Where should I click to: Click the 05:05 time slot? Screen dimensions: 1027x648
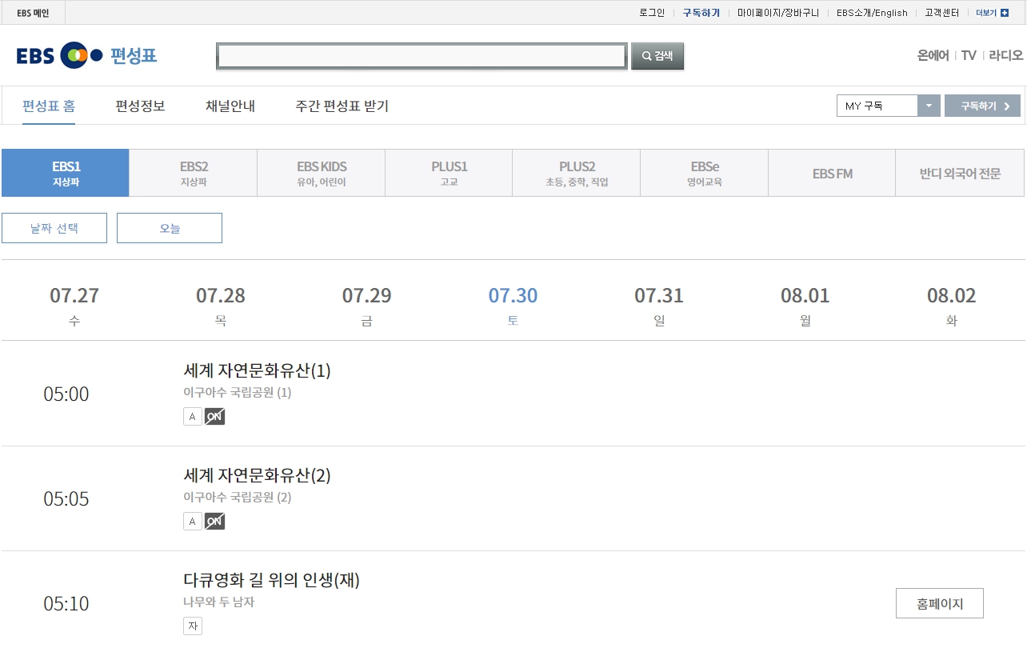click(66, 499)
